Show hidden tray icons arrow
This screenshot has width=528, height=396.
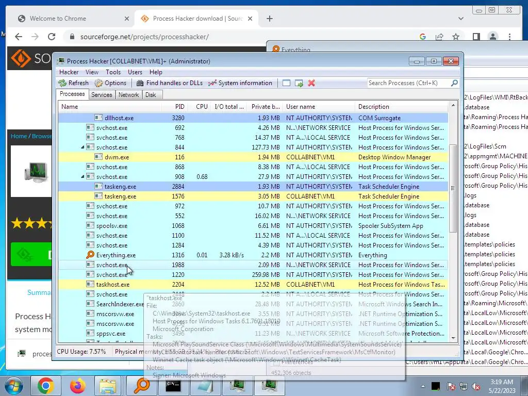pos(423,386)
